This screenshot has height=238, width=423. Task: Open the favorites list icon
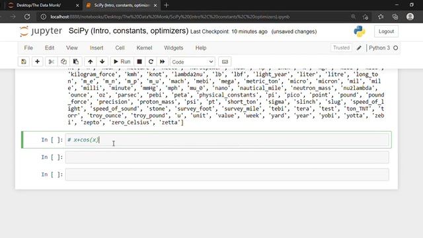click(381, 17)
